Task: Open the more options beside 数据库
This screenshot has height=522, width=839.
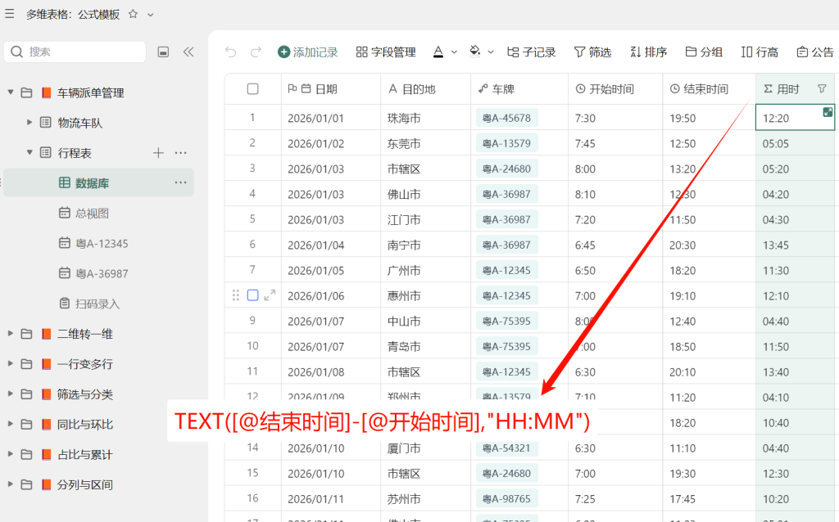Action: pyautogui.click(x=181, y=182)
